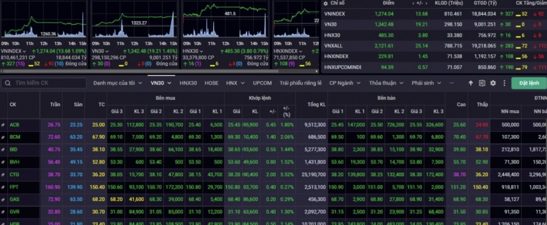Open board settings gear next to Excel icon
Viewport: 547px width, 225px height.
[493, 83]
